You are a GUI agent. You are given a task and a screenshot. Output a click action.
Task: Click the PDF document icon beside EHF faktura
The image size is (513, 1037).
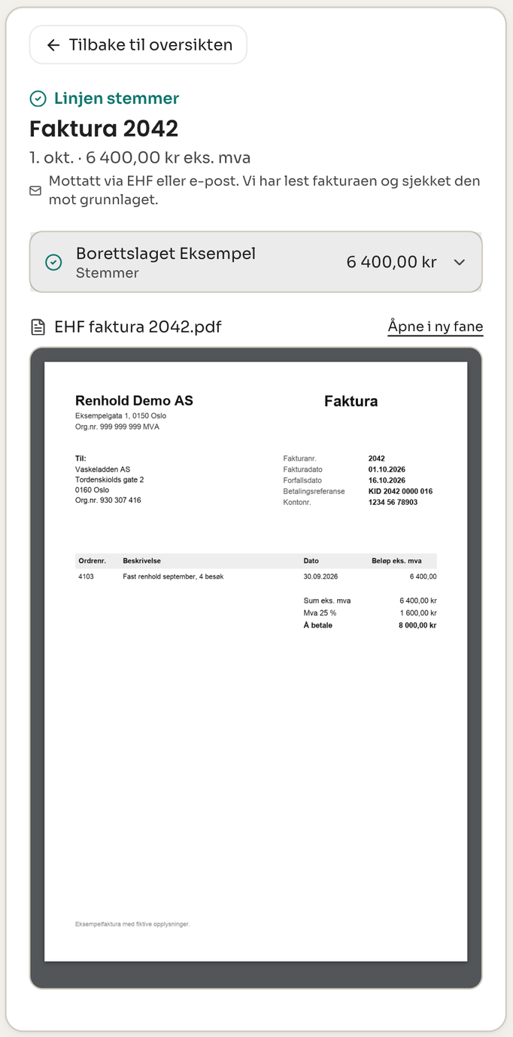(x=38, y=327)
